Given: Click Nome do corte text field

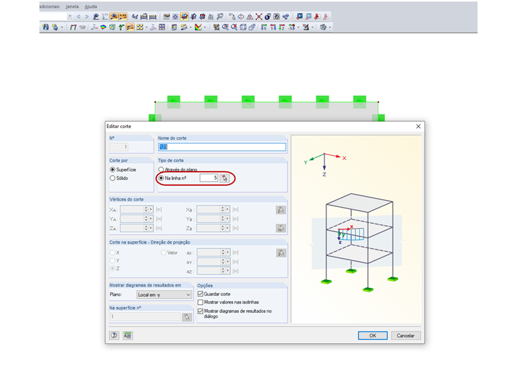Looking at the screenshot, I should click(222, 147).
